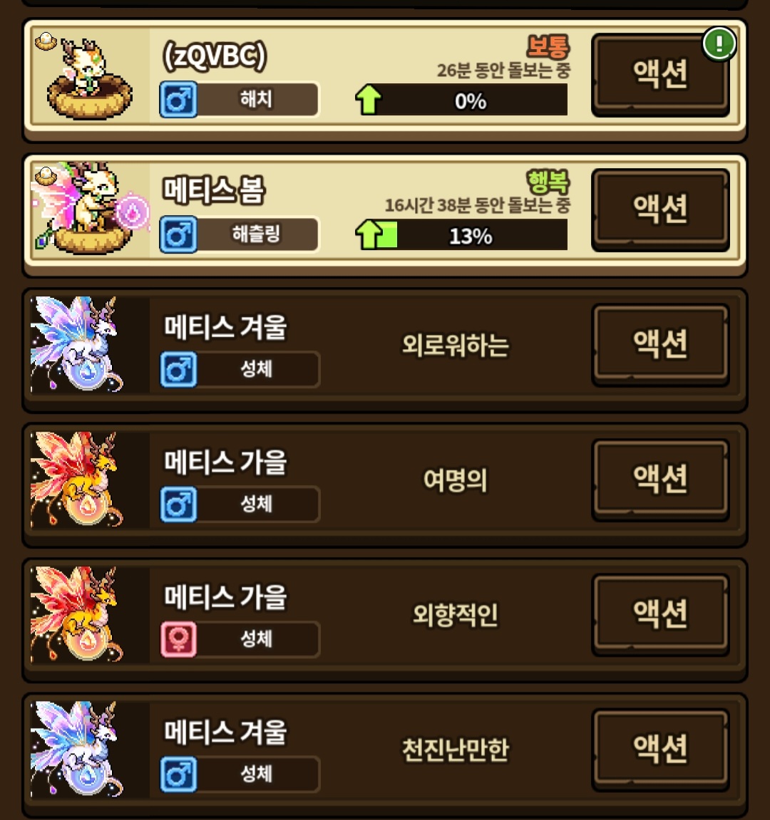
Task: Click the male icon on 여명의 메티스 가을
Action: (x=178, y=504)
